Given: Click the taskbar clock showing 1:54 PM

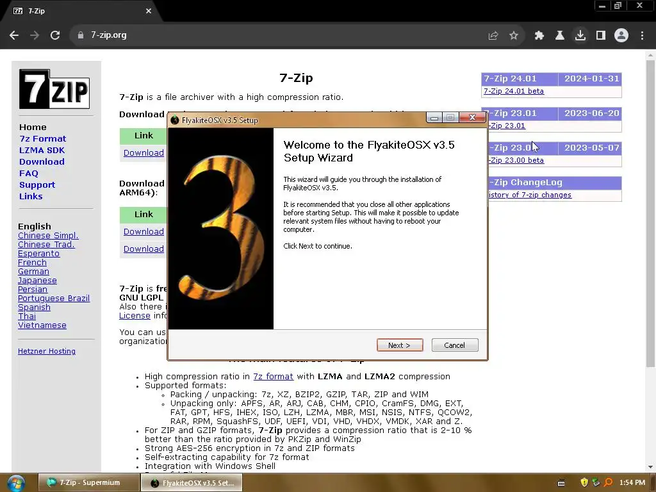Looking at the screenshot, I should pyautogui.click(x=632, y=483).
